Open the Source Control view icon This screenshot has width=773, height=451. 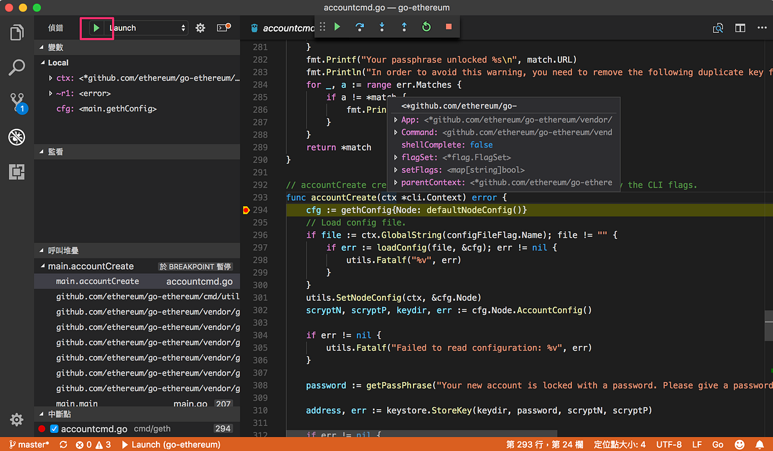(17, 102)
